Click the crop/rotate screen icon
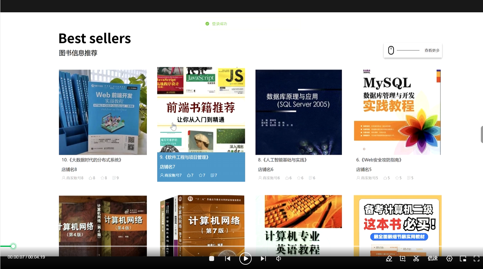 click(403, 259)
